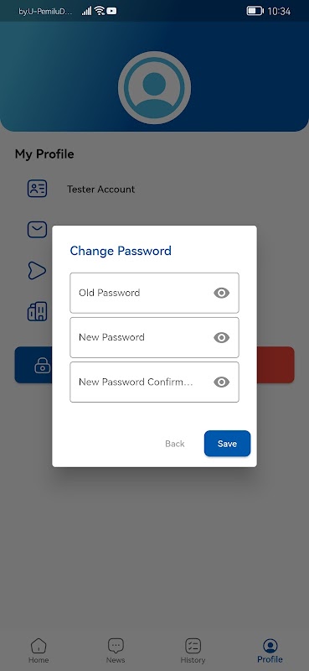Show the Old Password text
Image resolution: width=309 pixels, height=671 pixels.
[221, 293]
